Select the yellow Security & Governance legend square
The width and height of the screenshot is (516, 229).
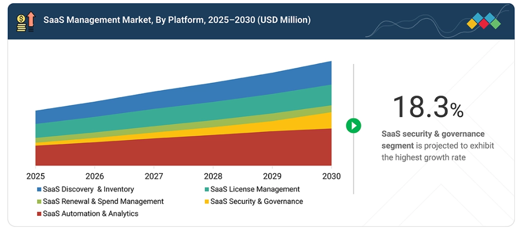pyautogui.click(x=207, y=202)
